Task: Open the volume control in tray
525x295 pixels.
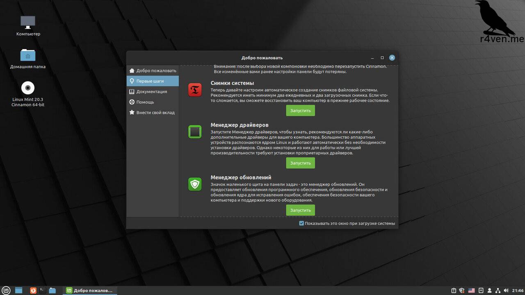Action: (507, 290)
